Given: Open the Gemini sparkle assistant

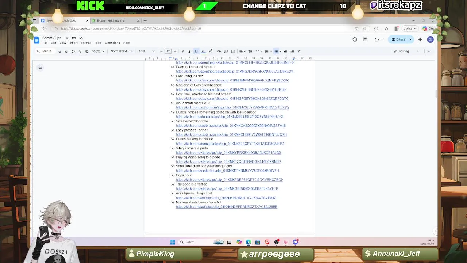Looking at the screenshot, I should (x=420, y=39).
